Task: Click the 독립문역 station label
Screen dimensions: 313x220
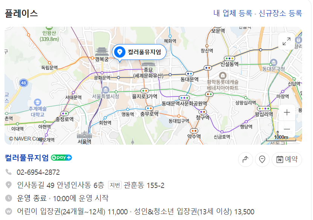Action: [49, 68]
